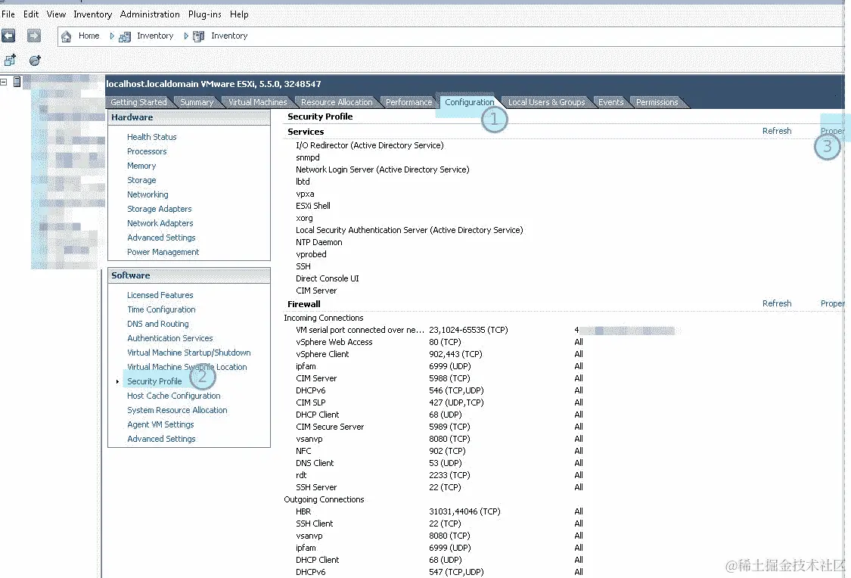The height and width of the screenshot is (578, 851).
Task: Select the NTP Daemon service row
Action: (x=319, y=242)
